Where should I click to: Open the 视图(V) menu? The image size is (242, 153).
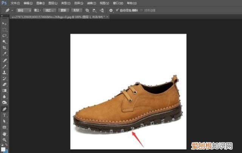tap(104, 3)
